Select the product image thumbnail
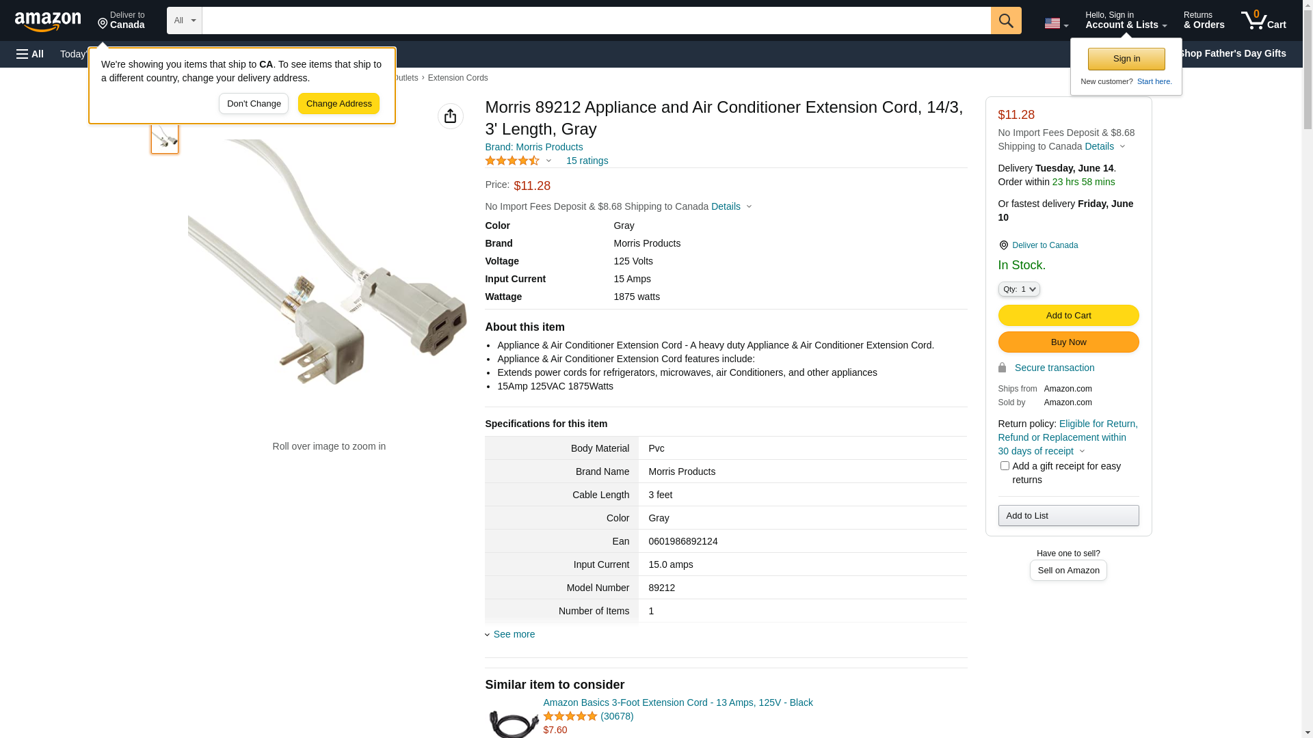Image resolution: width=1313 pixels, height=738 pixels. (x=165, y=139)
